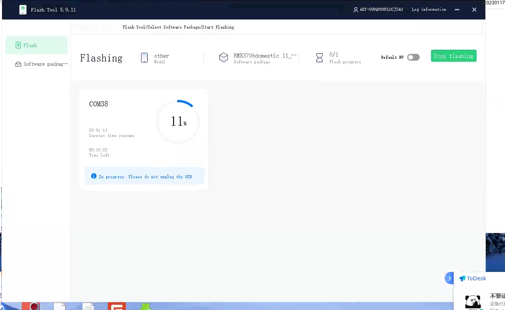
Task: Collapse the ToDesk panel with blue arrow
Action: [449, 278]
